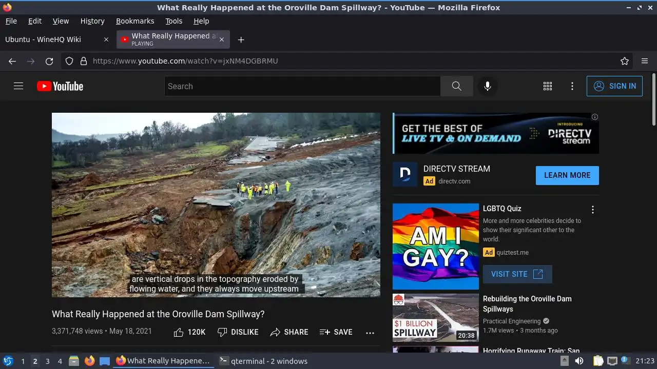Click the DISLIKE thumbs-down button
Screen dimensions: 657x369
[x=238, y=332]
